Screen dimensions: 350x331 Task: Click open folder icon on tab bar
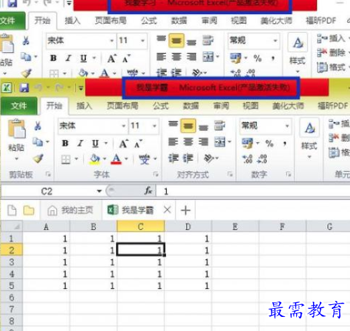29,210
